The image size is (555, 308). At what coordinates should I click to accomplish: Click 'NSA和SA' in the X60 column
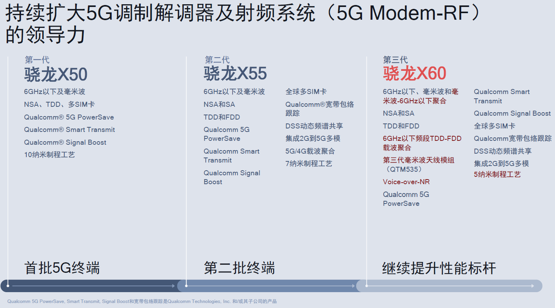pos(398,113)
